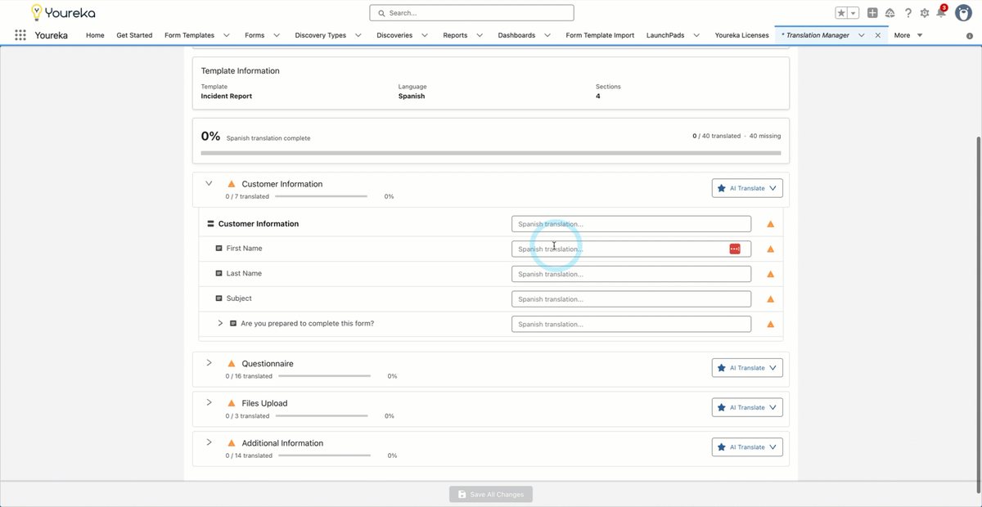Image resolution: width=982 pixels, height=507 pixels.
Task: Open the Discoveries tab
Action: (x=394, y=35)
